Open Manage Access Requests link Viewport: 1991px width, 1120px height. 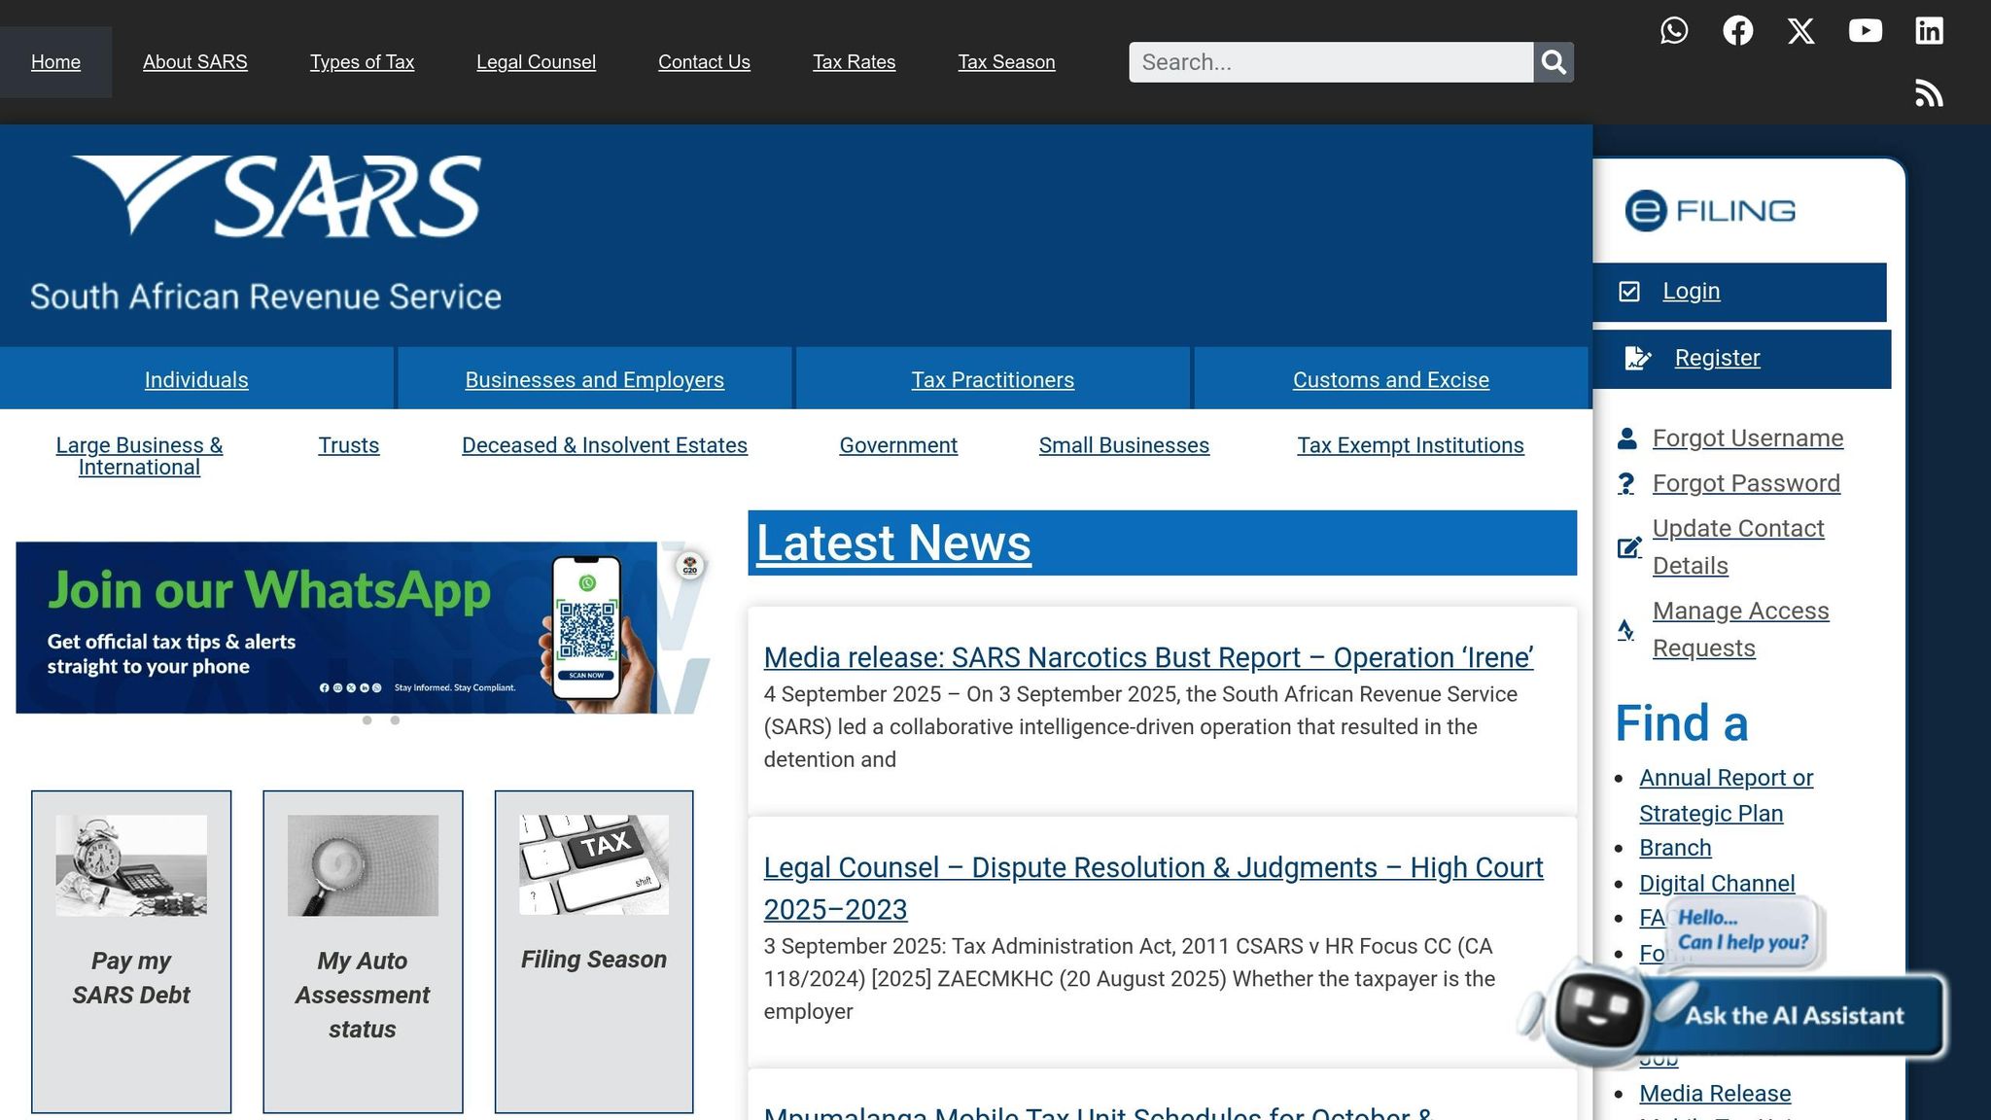click(x=1740, y=629)
